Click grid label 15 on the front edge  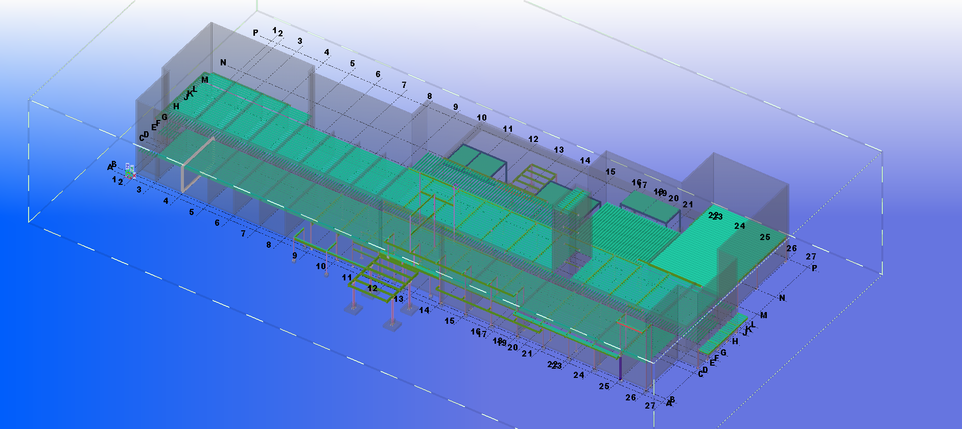coord(449,321)
